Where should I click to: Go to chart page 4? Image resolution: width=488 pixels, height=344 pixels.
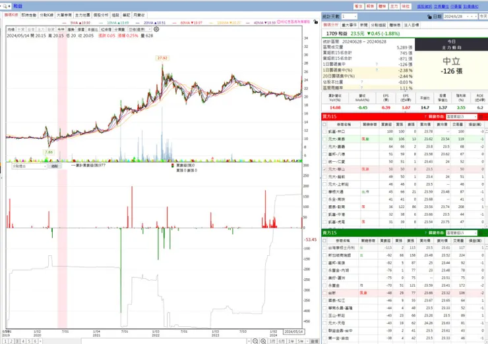pyautogui.click(x=23, y=341)
